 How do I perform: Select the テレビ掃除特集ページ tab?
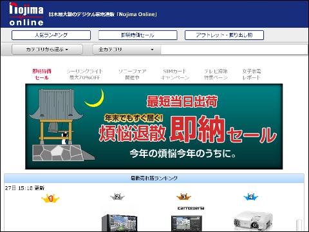click(x=216, y=74)
